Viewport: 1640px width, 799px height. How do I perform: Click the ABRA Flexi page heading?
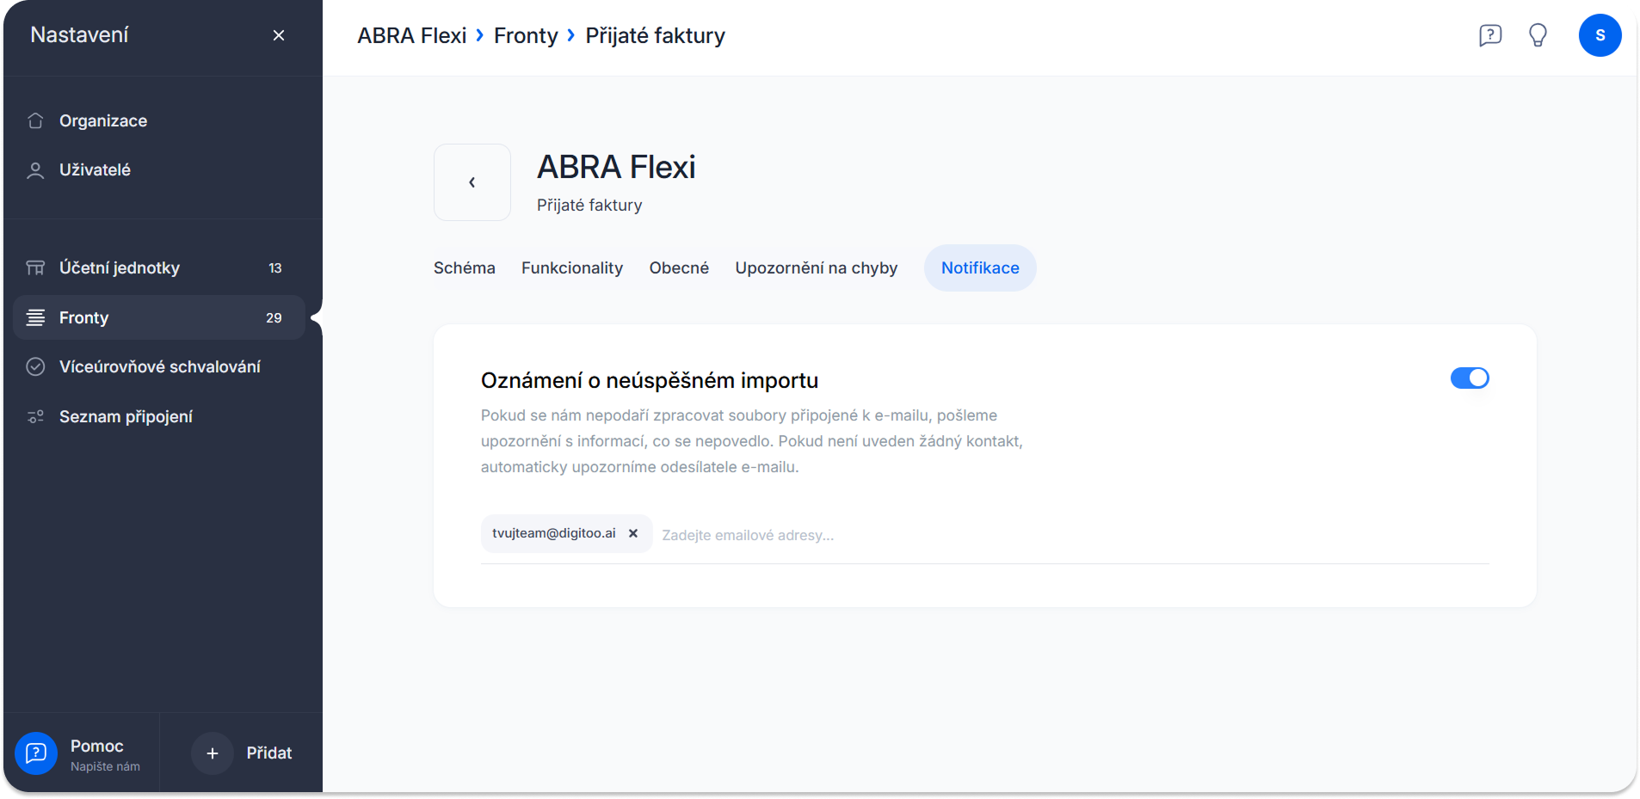pos(617,167)
